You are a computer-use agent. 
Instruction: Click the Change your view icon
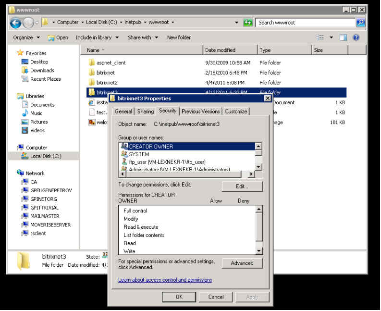[x=320, y=37]
